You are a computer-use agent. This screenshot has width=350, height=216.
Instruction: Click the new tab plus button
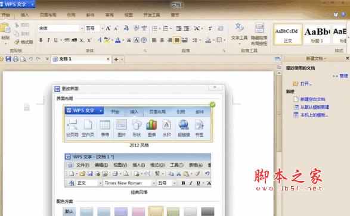[116, 60]
